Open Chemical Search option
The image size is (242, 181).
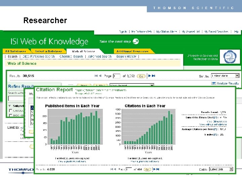(71, 57)
